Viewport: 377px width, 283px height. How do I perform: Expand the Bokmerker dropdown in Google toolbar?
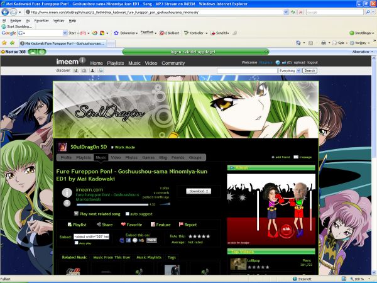click(137, 33)
